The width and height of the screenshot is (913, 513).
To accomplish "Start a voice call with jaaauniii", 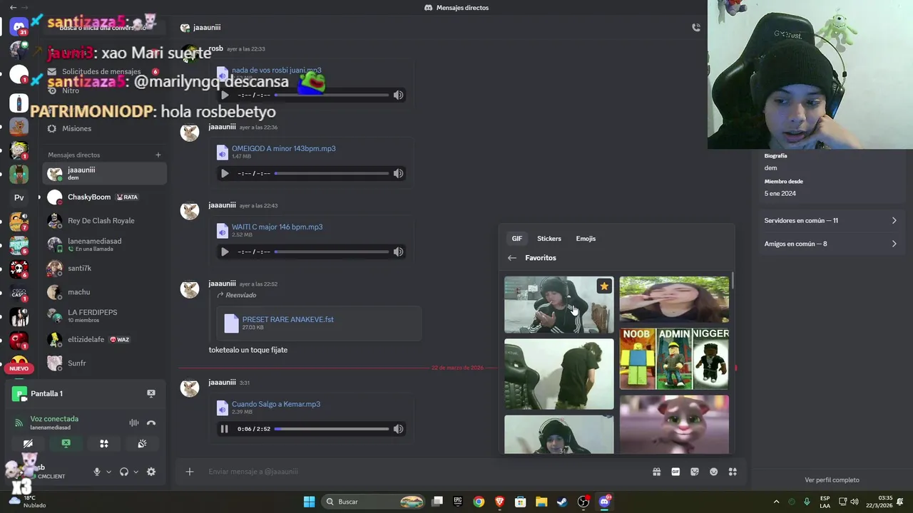I will (696, 28).
